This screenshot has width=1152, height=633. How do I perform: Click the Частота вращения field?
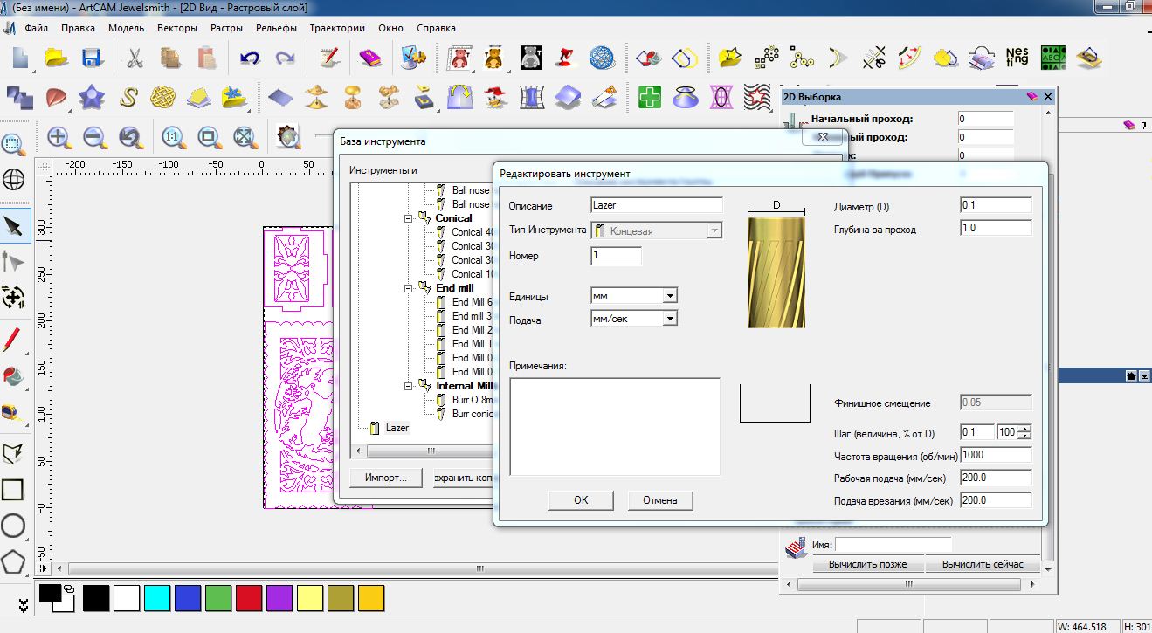coord(996,455)
